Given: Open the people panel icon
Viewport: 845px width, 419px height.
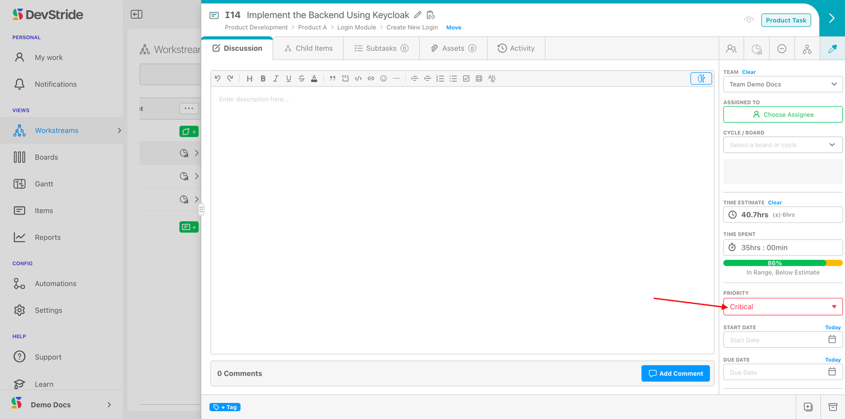Looking at the screenshot, I should click(x=731, y=49).
